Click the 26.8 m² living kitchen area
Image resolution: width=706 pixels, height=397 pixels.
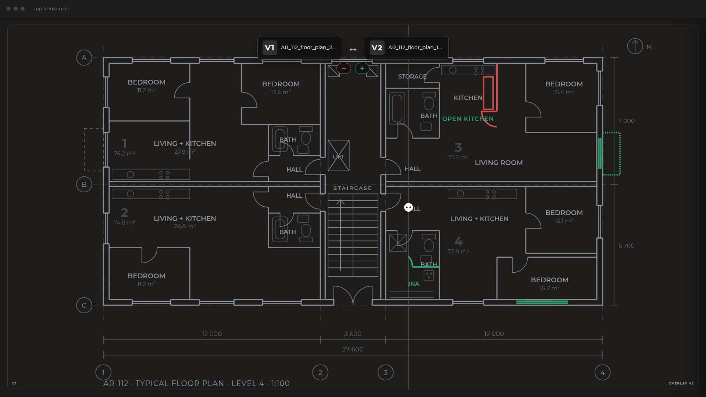(x=185, y=226)
